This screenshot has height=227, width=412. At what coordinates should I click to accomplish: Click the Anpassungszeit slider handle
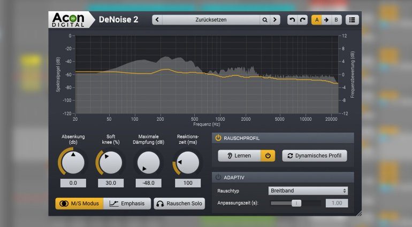296,203
